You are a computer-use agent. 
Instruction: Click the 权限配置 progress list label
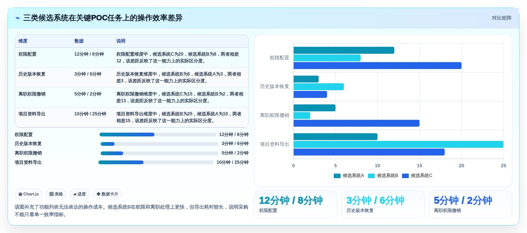[x=24, y=135]
